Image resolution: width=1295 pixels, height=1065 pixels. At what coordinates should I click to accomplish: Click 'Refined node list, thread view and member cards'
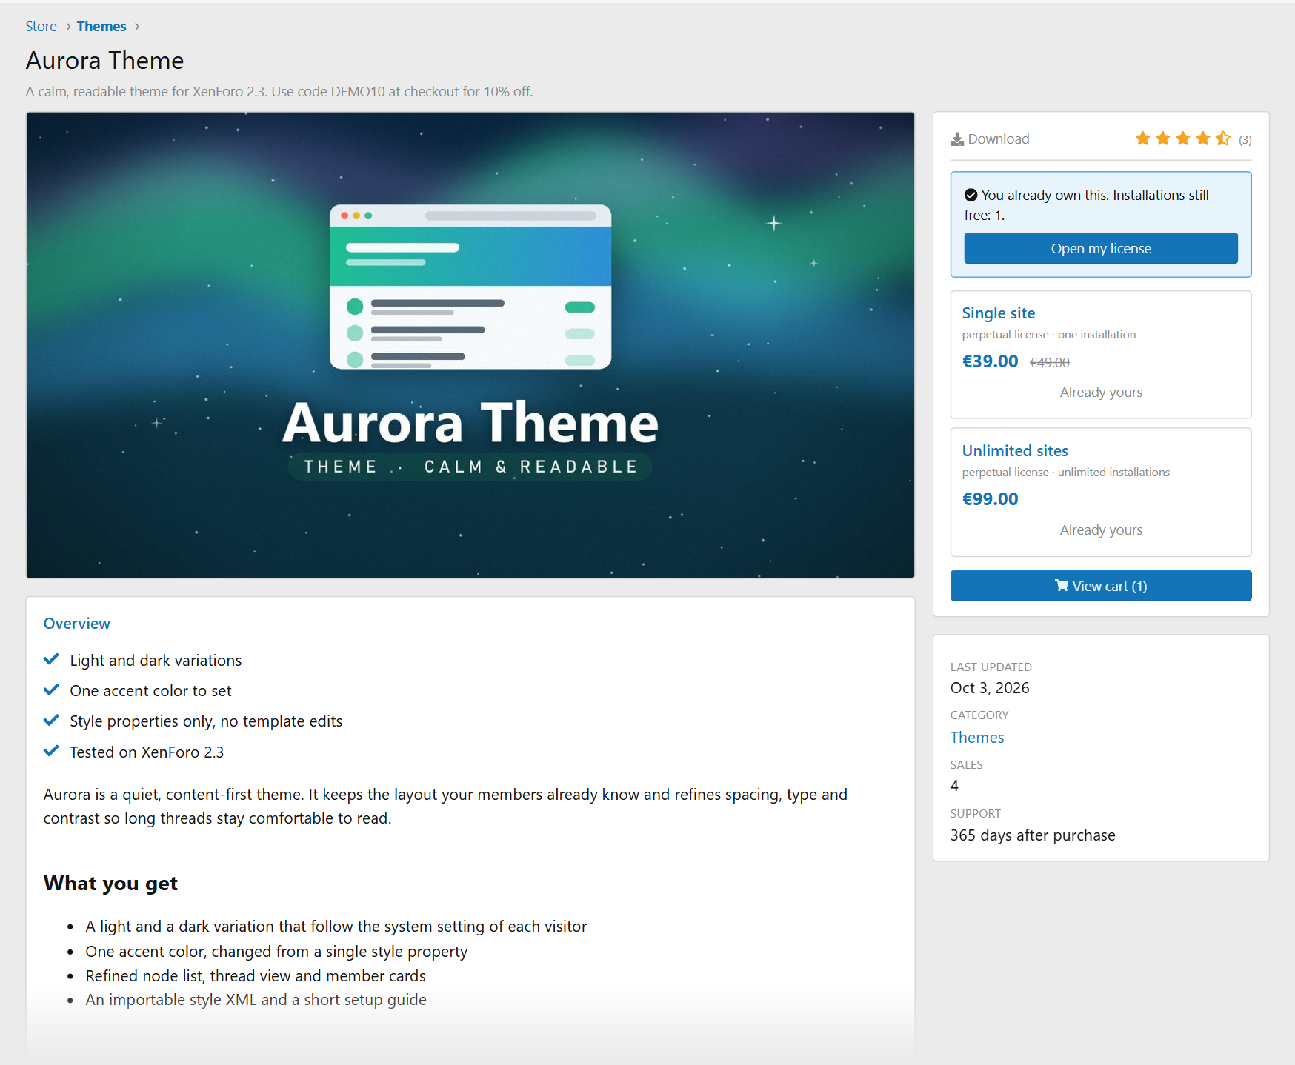(256, 976)
